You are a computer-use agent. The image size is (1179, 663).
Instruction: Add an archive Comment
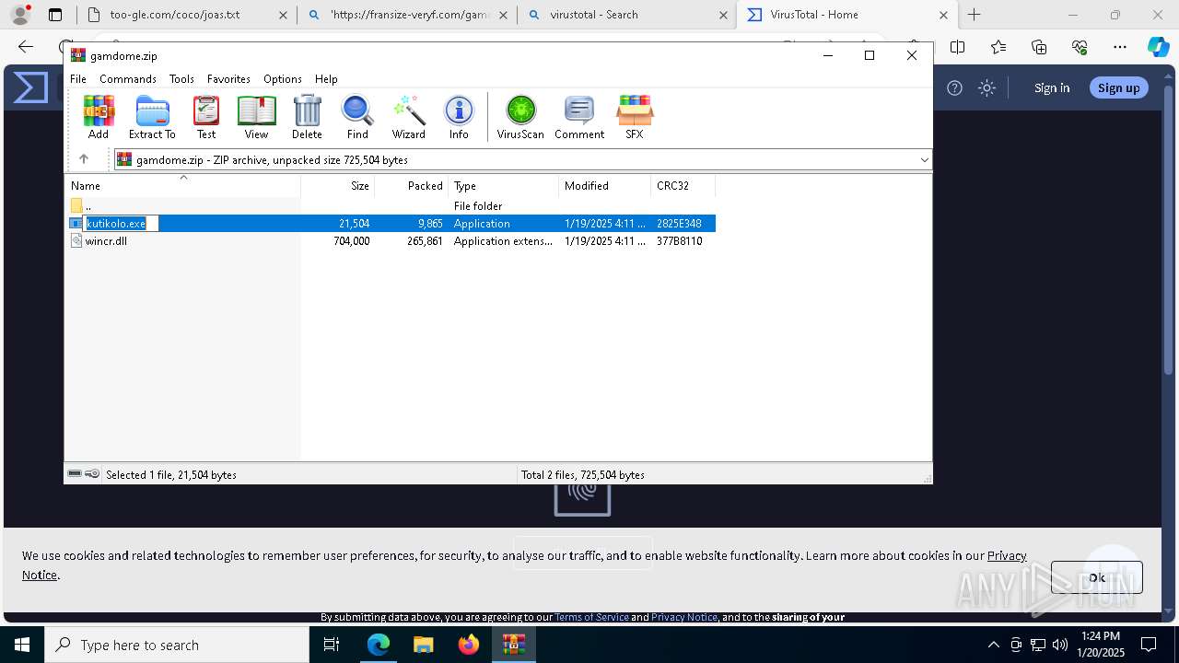(x=579, y=117)
